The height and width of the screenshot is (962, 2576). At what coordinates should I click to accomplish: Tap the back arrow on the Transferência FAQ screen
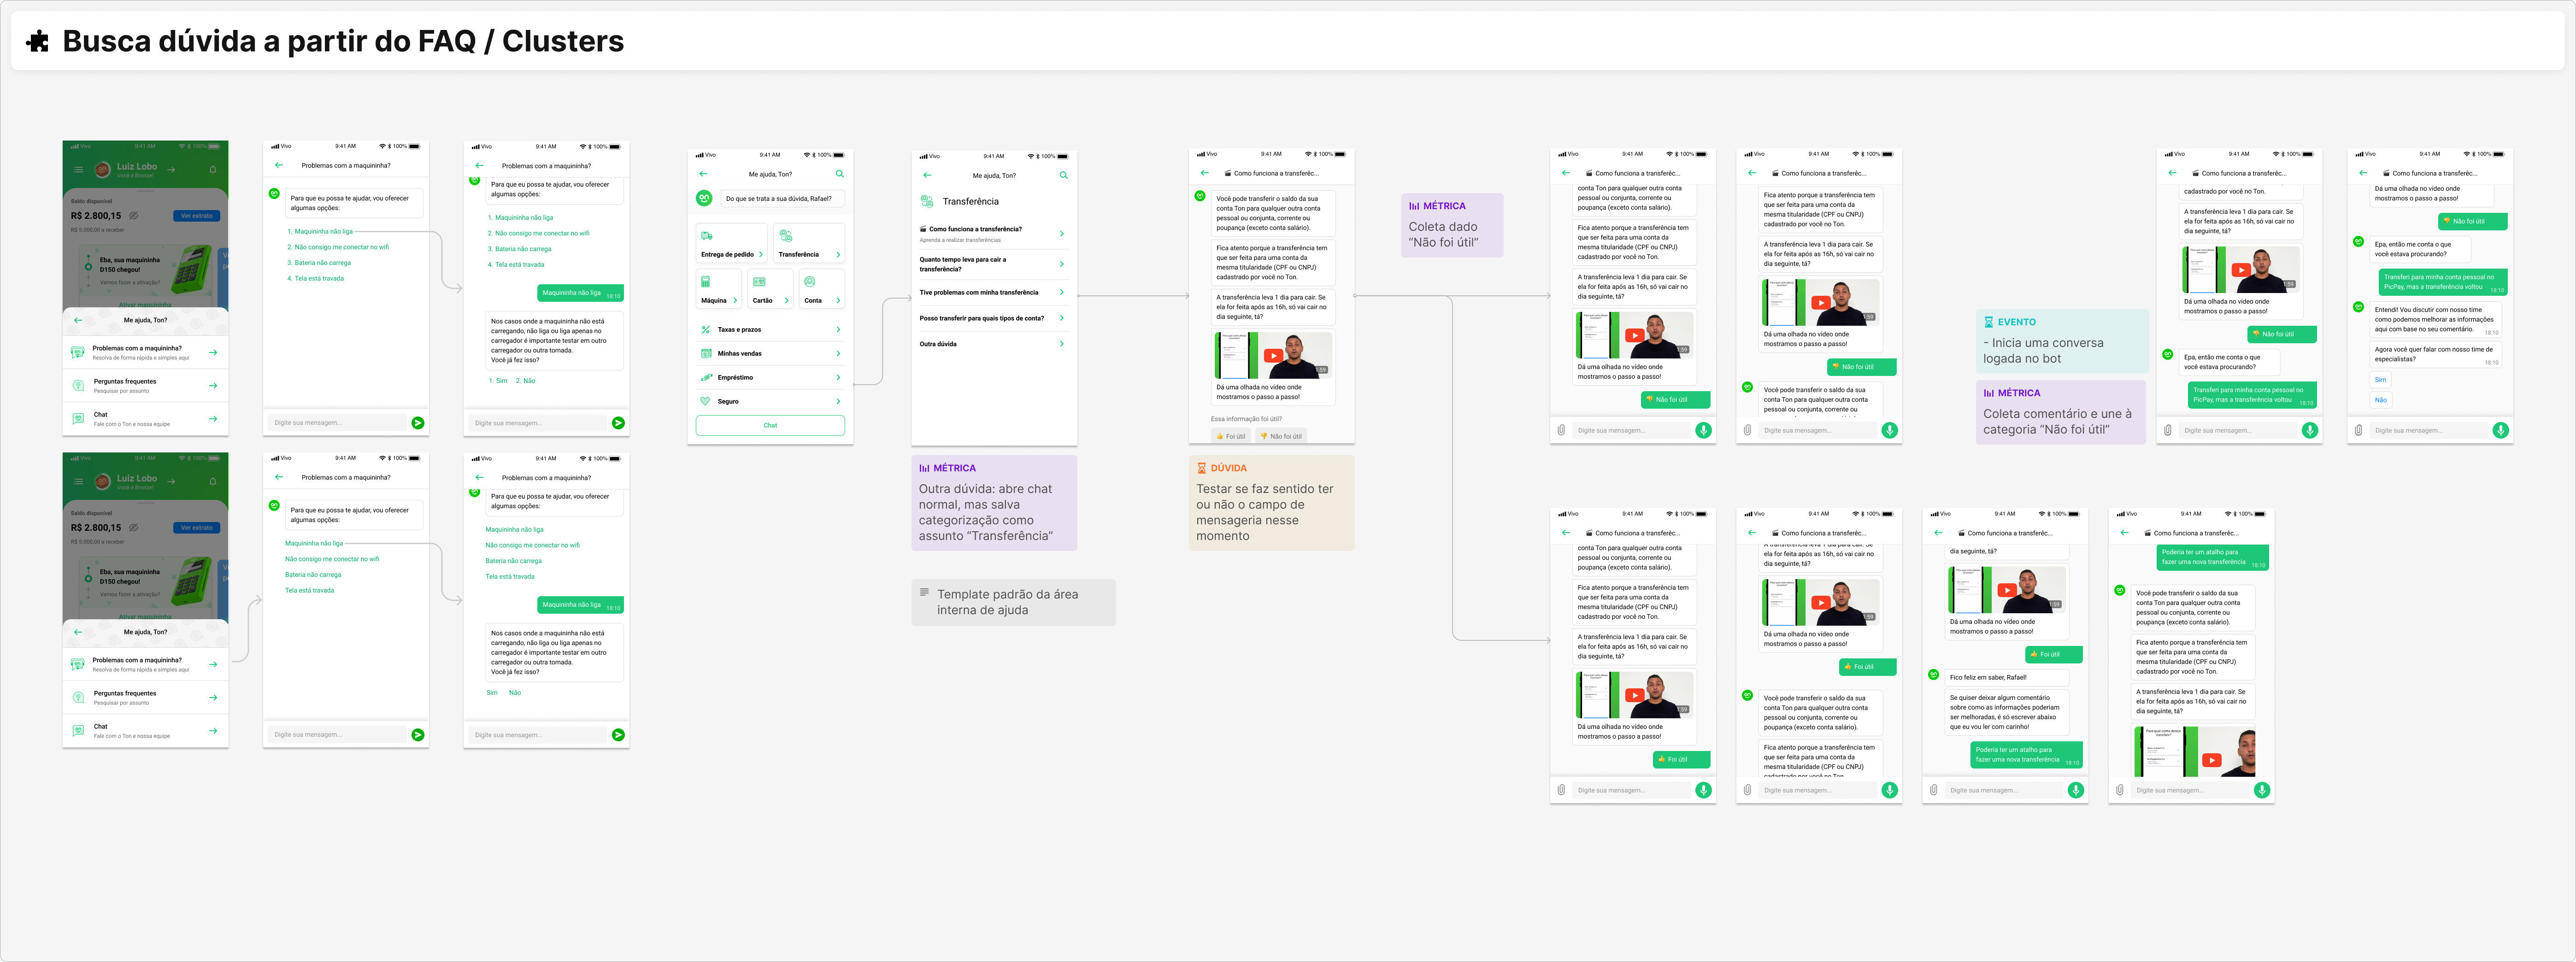(927, 175)
